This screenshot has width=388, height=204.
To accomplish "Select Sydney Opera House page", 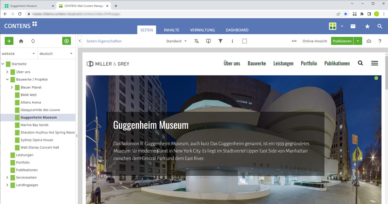I will (x=37, y=140).
